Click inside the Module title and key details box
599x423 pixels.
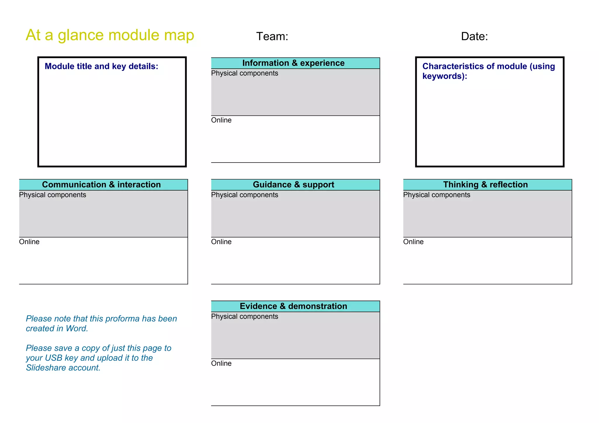pyautogui.click(x=112, y=117)
